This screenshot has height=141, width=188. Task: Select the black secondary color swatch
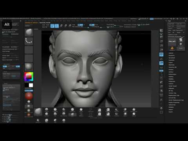(x=27, y=85)
